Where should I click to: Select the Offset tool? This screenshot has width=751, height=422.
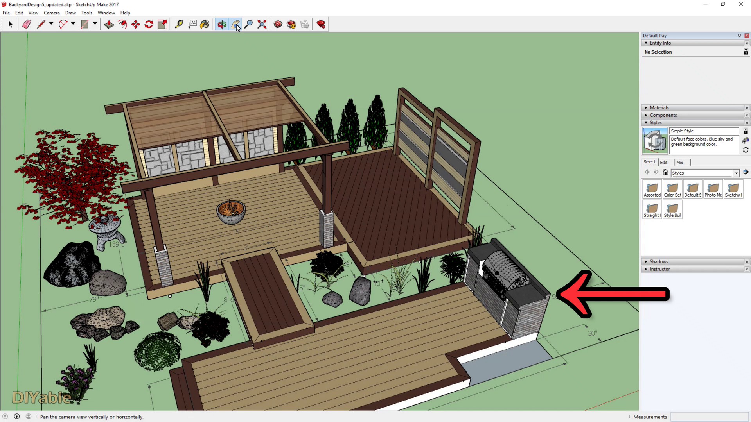point(122,24)
